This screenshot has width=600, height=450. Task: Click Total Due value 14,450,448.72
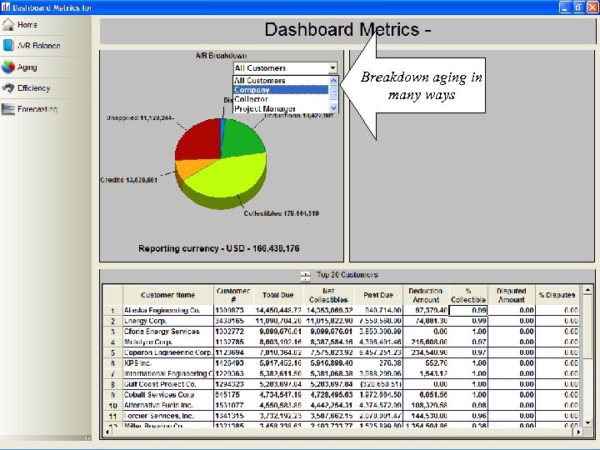tap(278, 310)
